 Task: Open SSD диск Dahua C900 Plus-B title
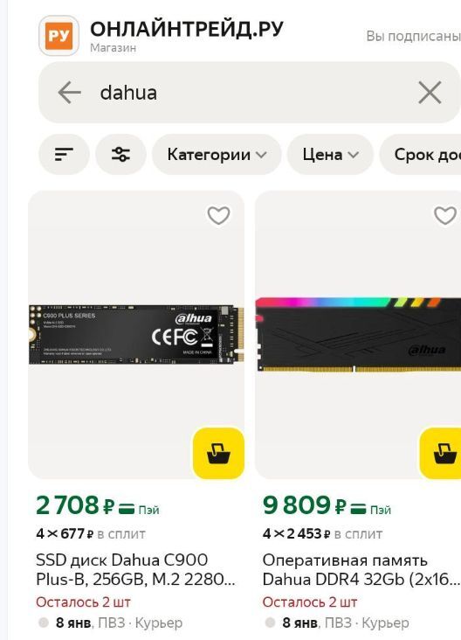pos(135,569)
